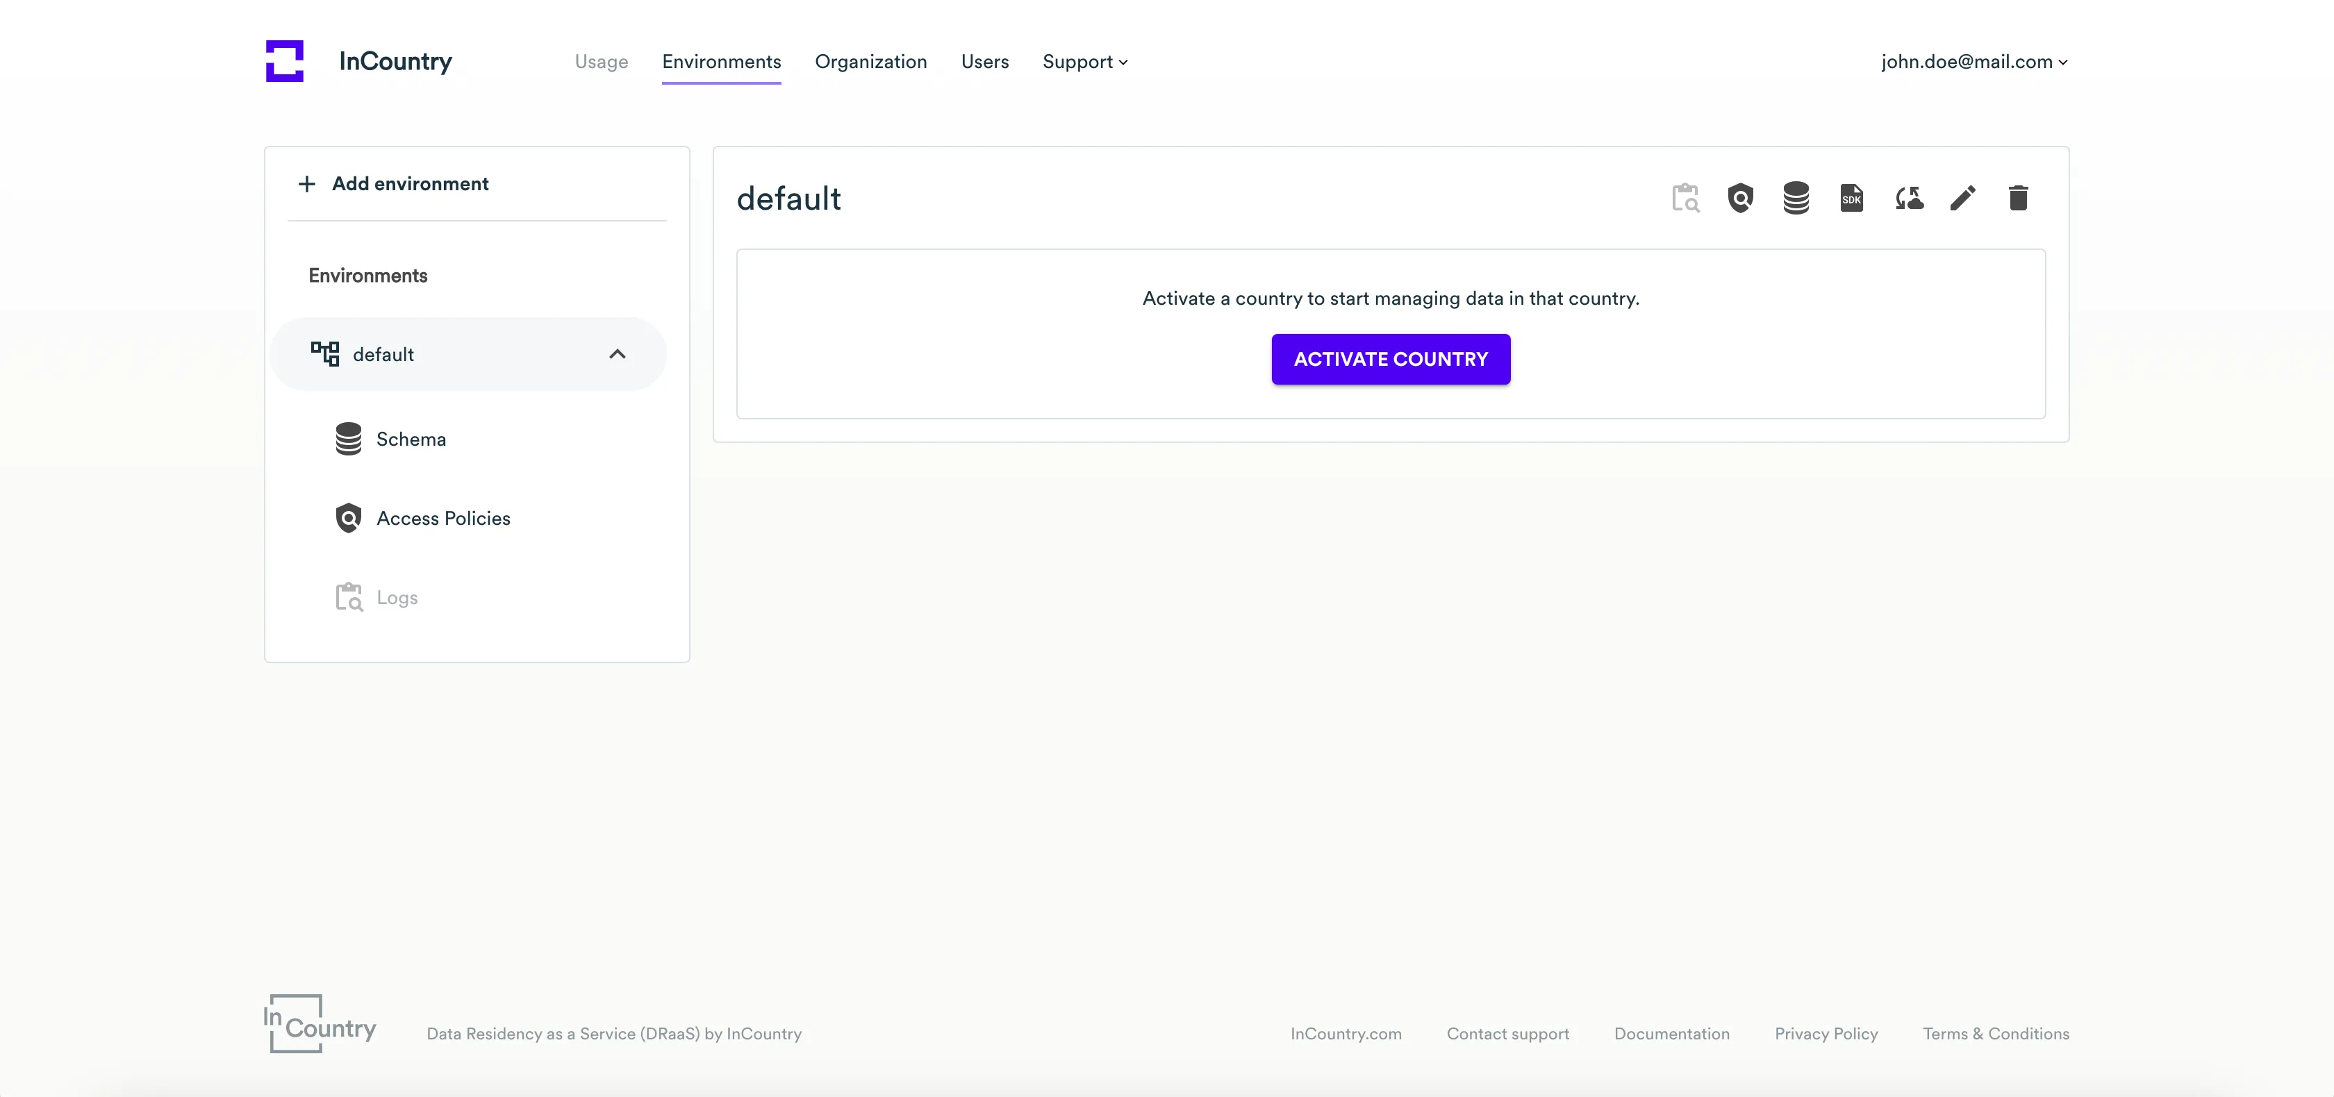The image size is (2334, 1097).
Task: Click the logs clipboard icon in toolbar
Action: point(1685,199)
